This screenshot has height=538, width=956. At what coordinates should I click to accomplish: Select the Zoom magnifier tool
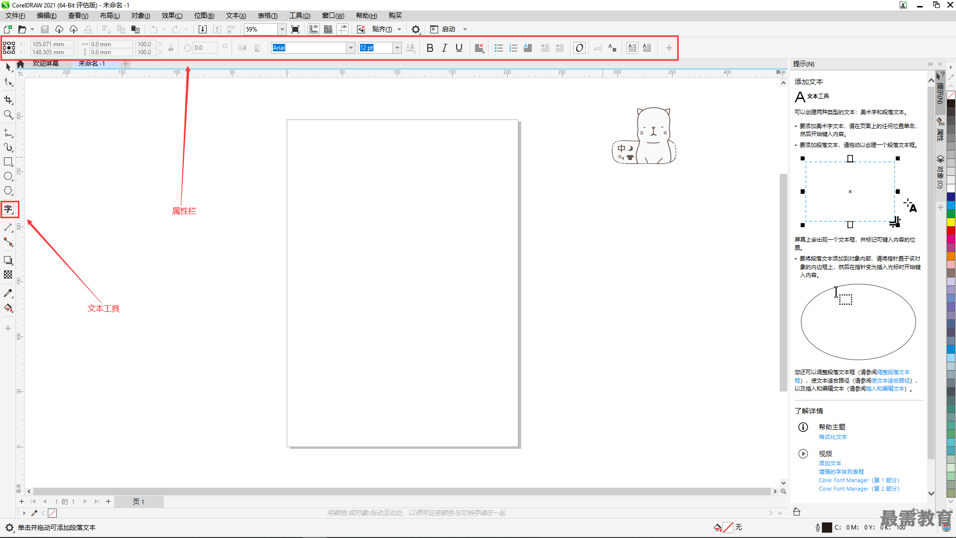coord(8,115)
